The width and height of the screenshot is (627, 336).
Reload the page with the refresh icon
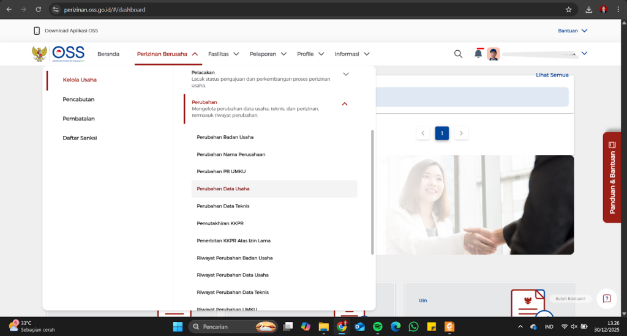[39, 10]
